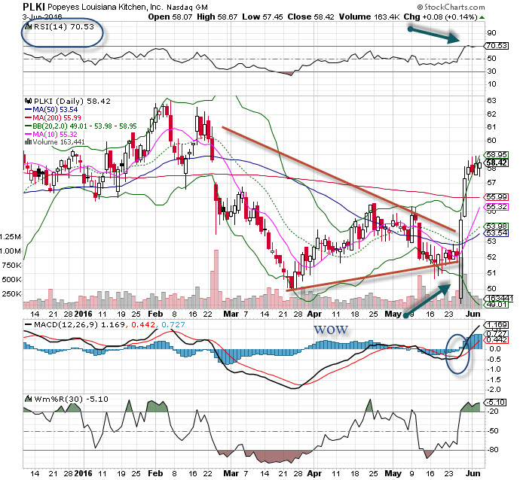Click the candlestick icon beside PLKI (Daily)

[x=27, y=99]
